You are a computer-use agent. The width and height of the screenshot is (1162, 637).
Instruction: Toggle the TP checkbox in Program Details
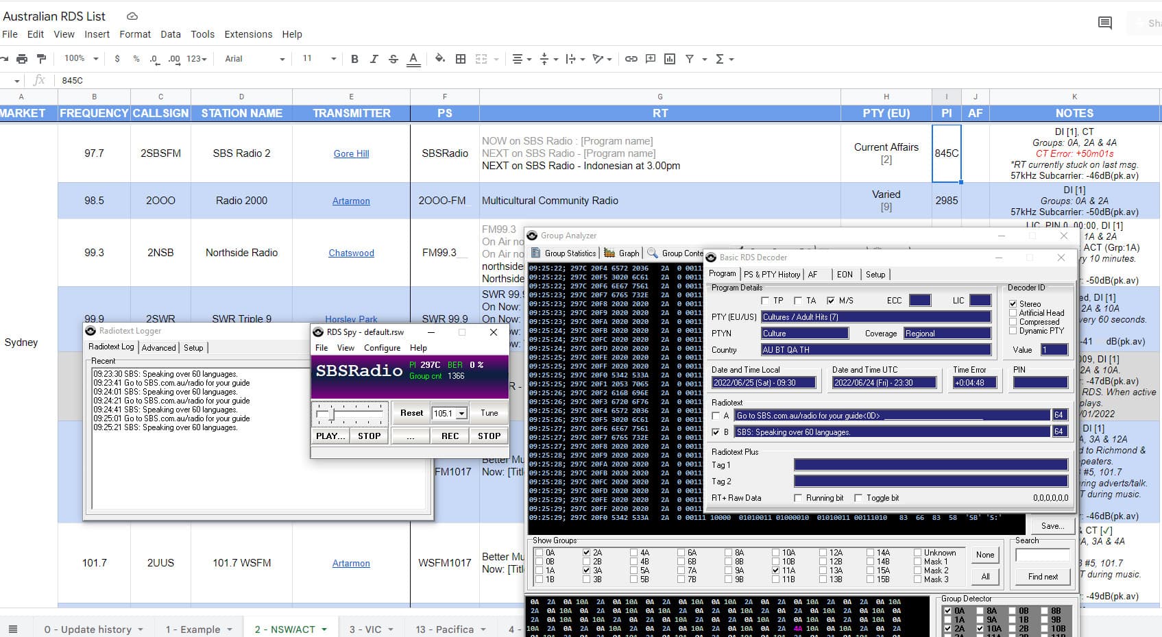(765, 301)
